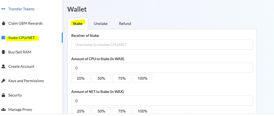Focus the CPU amount to stake field

[162, 68]
